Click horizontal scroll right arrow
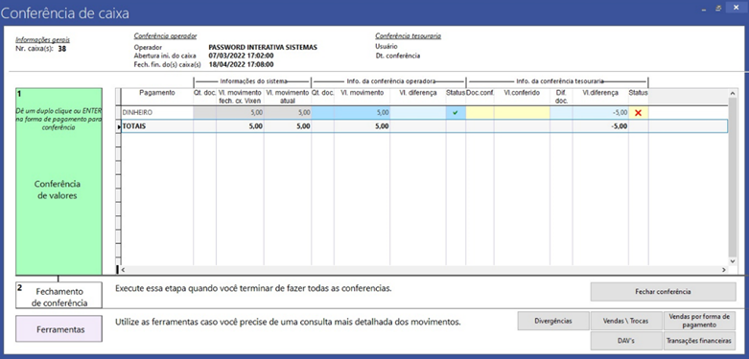This screenshot has height=359, width=749. tap(724, 270)
